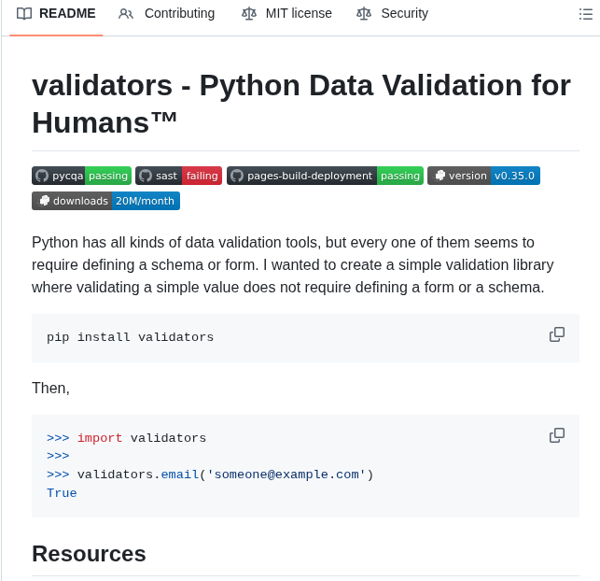Click the 'Then,' paragraph text

pyautogui.click(x=50, y=388)
